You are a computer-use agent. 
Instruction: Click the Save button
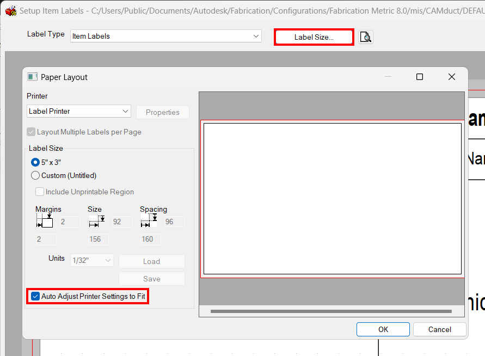point(151,278)
